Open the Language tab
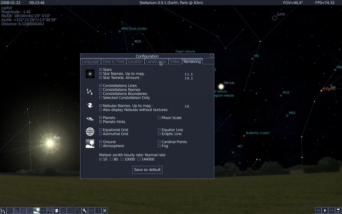342x214 pixels. tap(90, 62)
